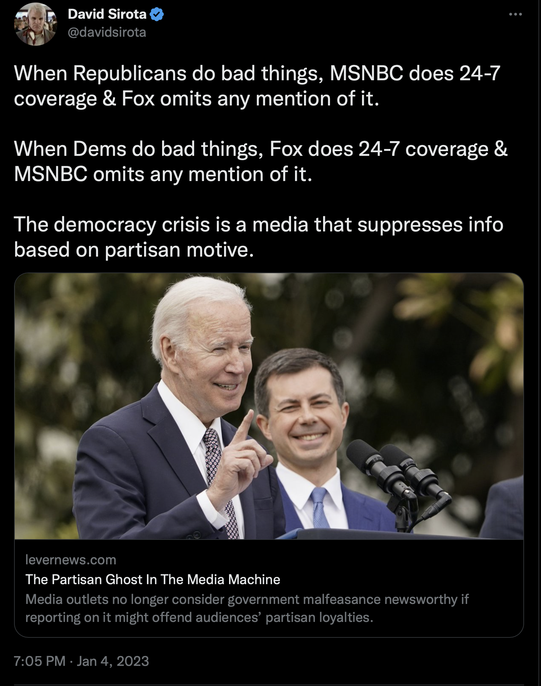
Task: Click the blue verified badge
Action: (x=157, y=14)
